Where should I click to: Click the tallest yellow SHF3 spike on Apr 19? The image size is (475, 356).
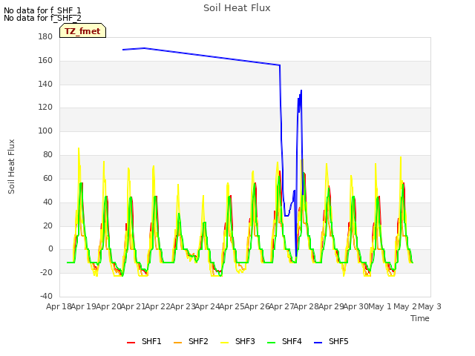click(x=79, y=148)
